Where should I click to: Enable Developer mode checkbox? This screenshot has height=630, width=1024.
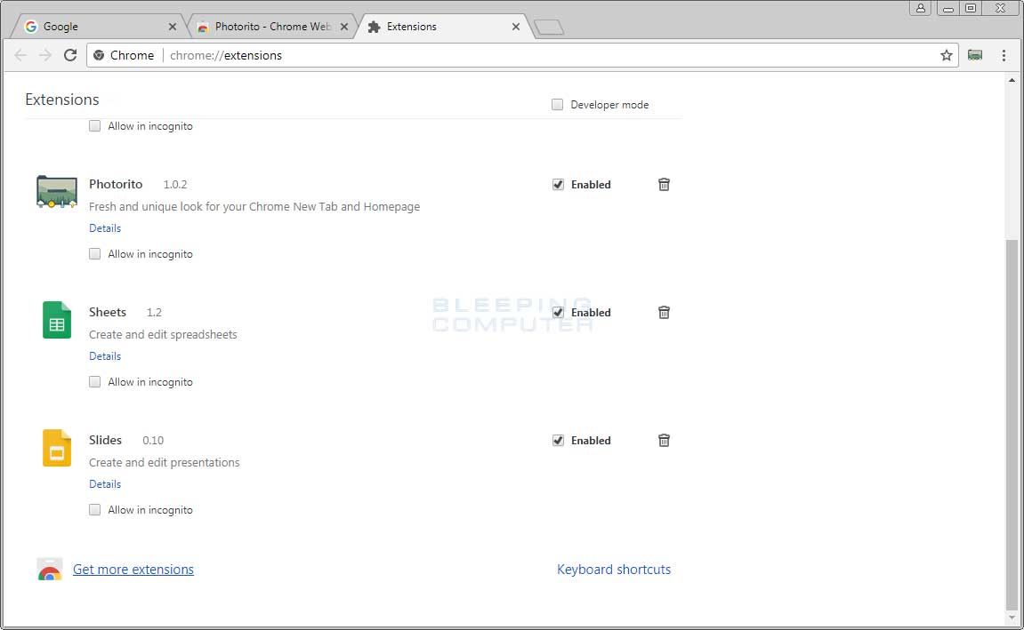(557, 104)
